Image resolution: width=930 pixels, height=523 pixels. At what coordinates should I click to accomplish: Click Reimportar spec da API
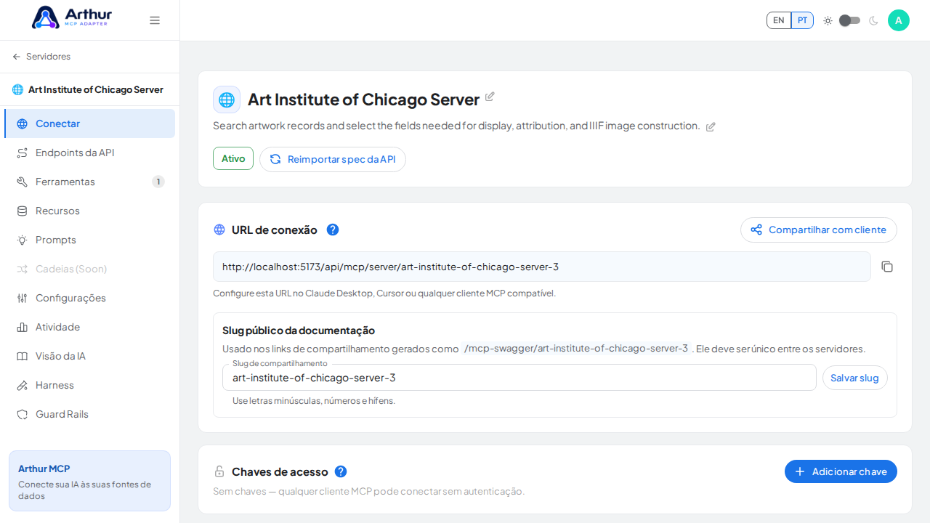[x=333, y=159]
